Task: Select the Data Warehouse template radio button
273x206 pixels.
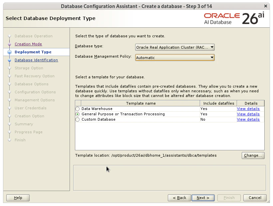Action: click(78, 109)
